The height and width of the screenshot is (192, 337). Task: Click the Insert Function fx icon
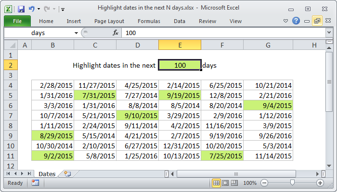point(116,33)
